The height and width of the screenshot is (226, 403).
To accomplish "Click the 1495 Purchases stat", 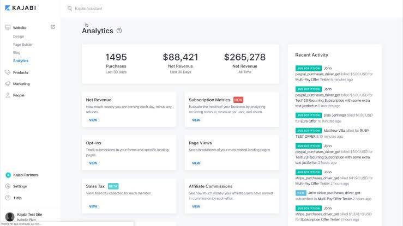I will click(x=116, y=63).
